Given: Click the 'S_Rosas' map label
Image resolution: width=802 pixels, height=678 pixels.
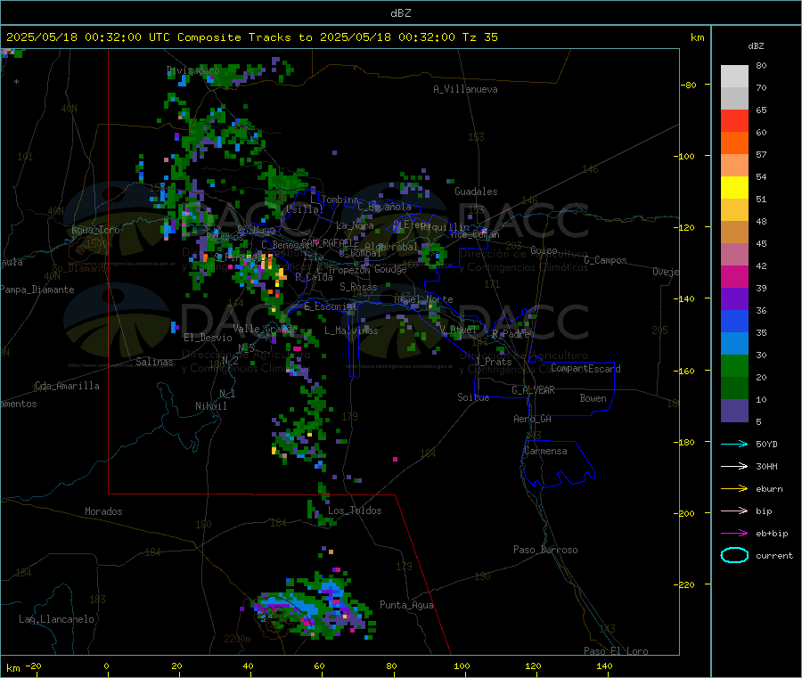Looking at the screenshot, I should 358,288.
